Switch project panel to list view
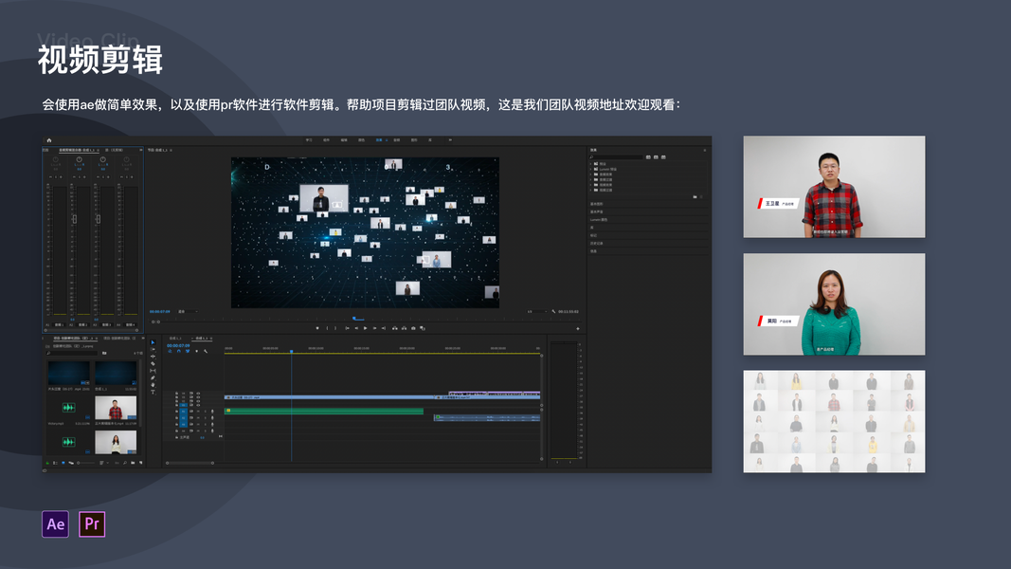Screen dimensions: 1011x569 click(x=56, y=463)
